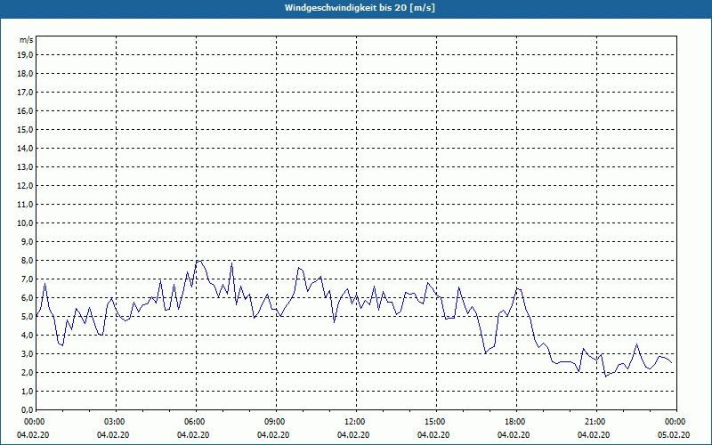Select the 10,0 y-axis label
This screenshot has width=712, height=445.
(x=25, y=223)
